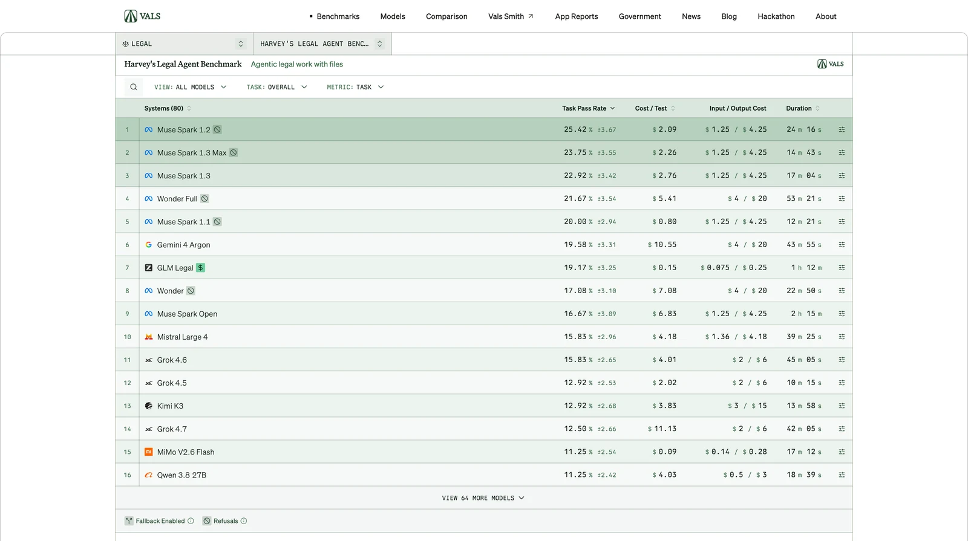
Task: Open details icon for GLM Legal row
Action: [842, 268]
